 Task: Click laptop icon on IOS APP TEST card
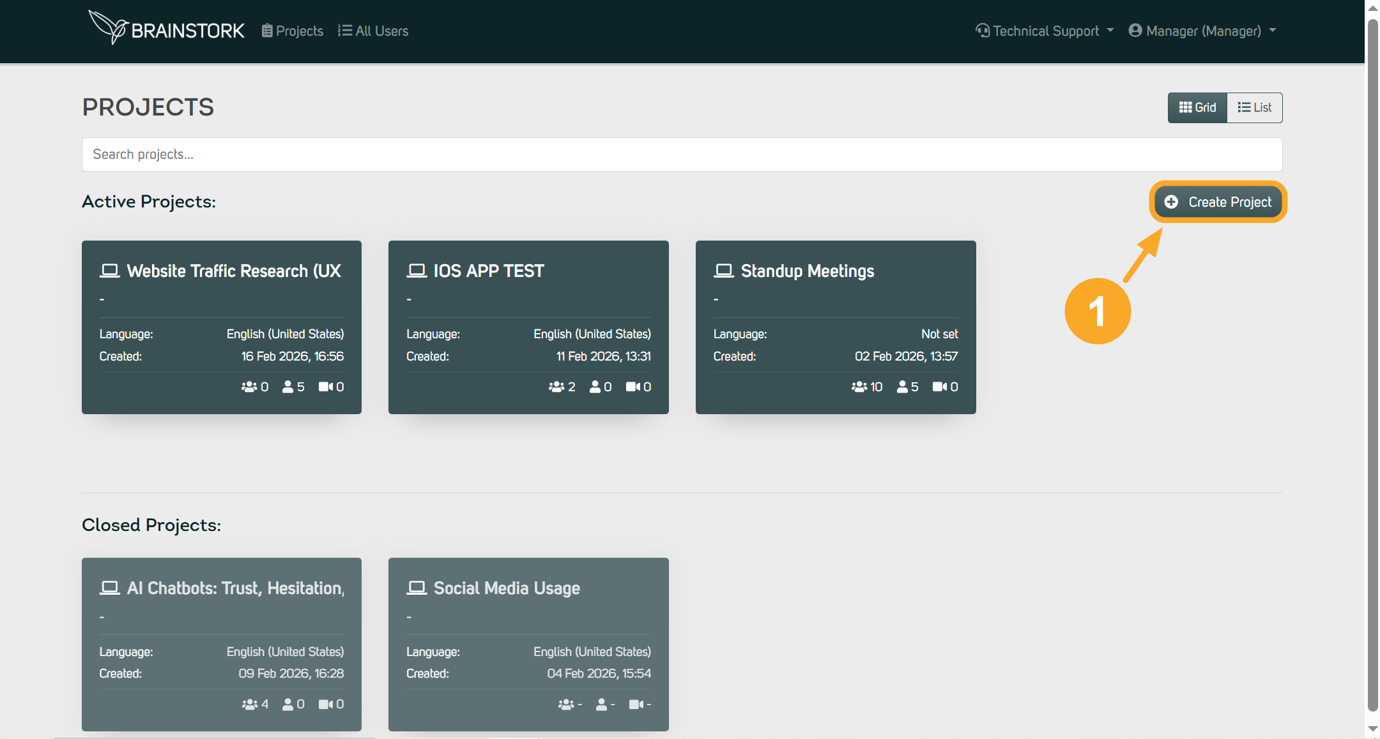coord(417,271)
